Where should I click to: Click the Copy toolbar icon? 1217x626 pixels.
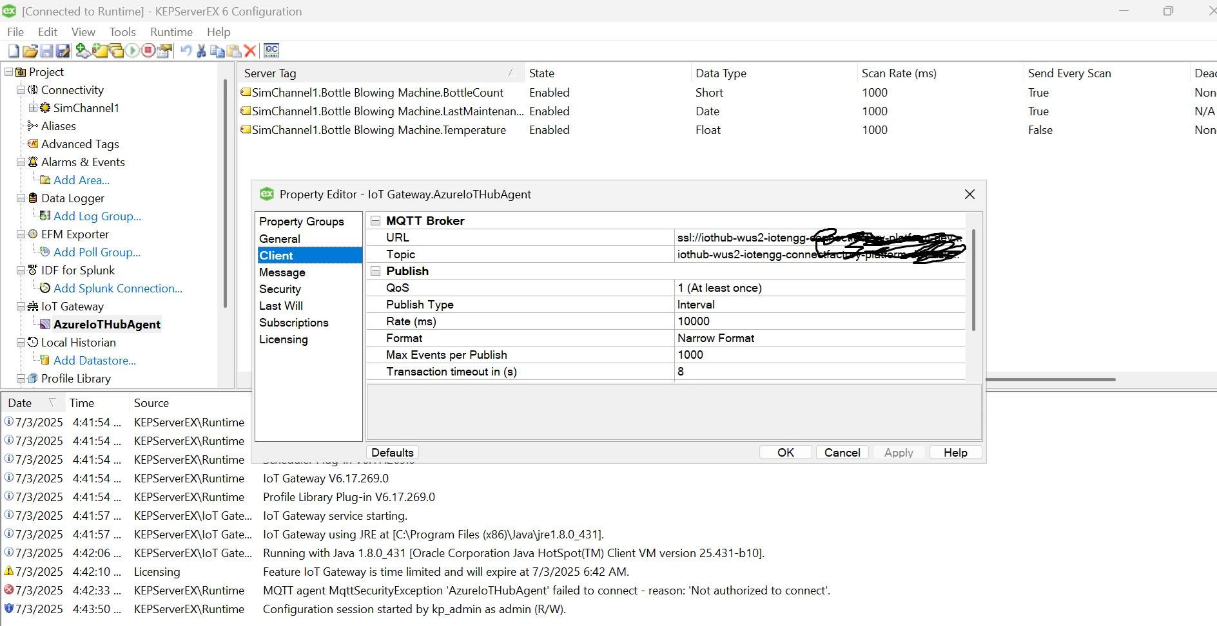pyautogui.click(x=217, y=51)
